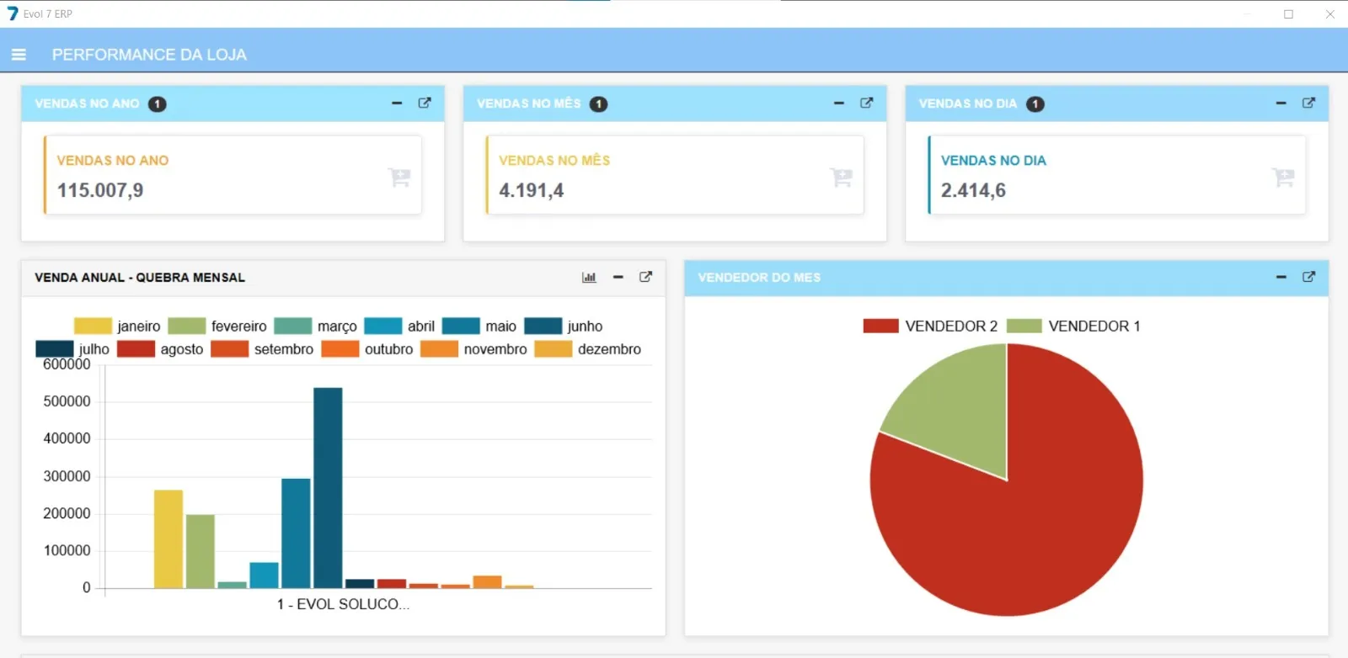Click the Vendas no Dia panel header title
The width and height of the screenshot is (1348, 658).
967,103
